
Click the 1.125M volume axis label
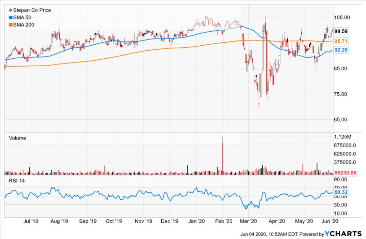pos(343,137)
